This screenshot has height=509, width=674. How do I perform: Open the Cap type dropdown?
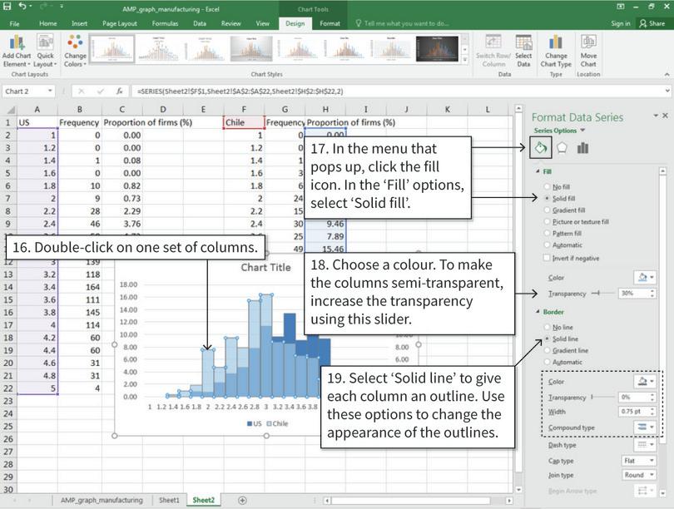point(637,460)
